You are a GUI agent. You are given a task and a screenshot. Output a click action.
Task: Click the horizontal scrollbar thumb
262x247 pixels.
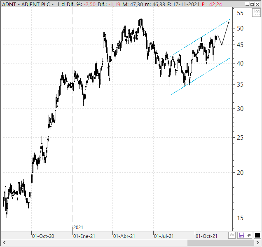coord(220,242)
